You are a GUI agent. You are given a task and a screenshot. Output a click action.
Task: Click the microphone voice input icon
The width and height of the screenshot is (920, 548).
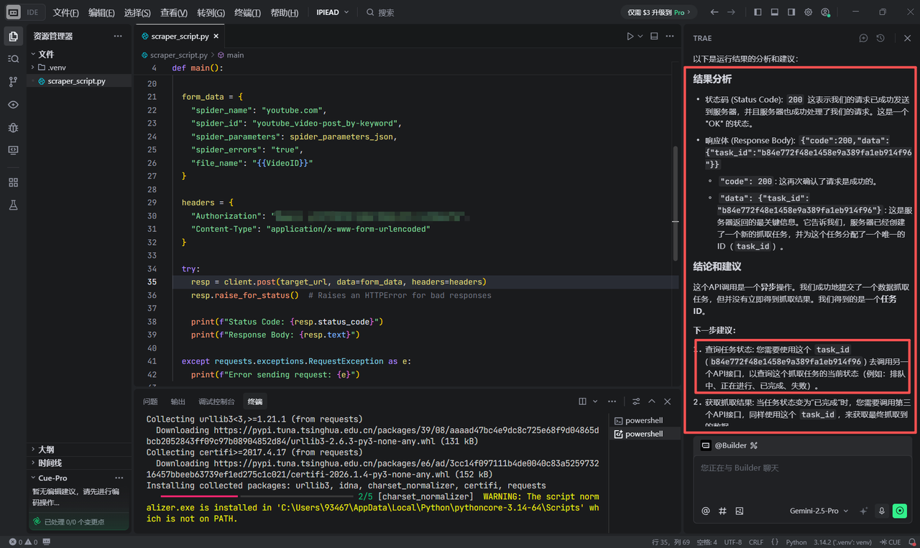click(882, 511)
